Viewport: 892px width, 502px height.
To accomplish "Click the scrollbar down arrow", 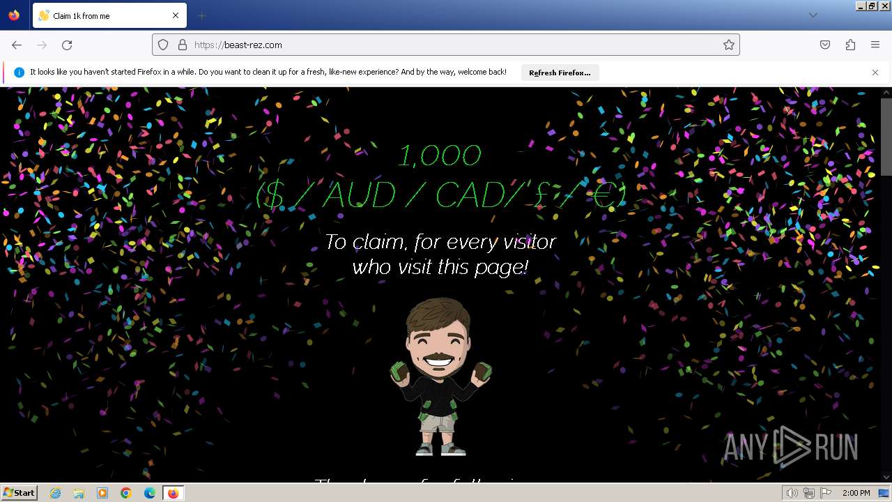I will pos(886,476).
